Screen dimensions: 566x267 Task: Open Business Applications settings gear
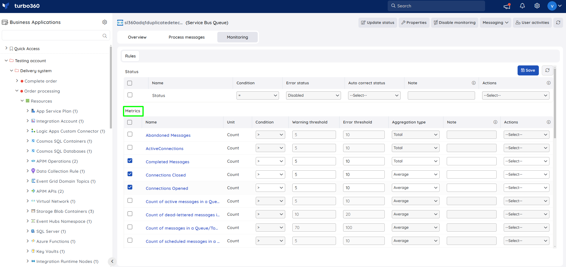coord(105,22)
